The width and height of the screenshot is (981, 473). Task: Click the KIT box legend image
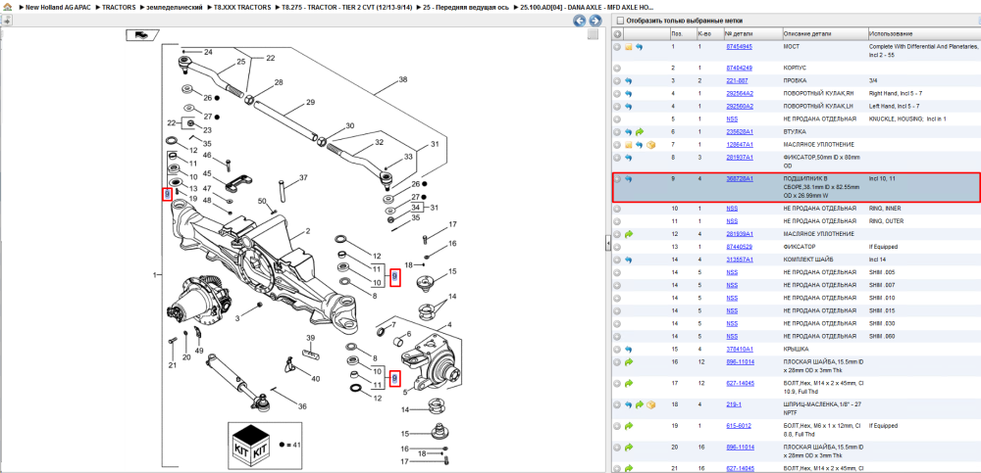coord(251,445)
